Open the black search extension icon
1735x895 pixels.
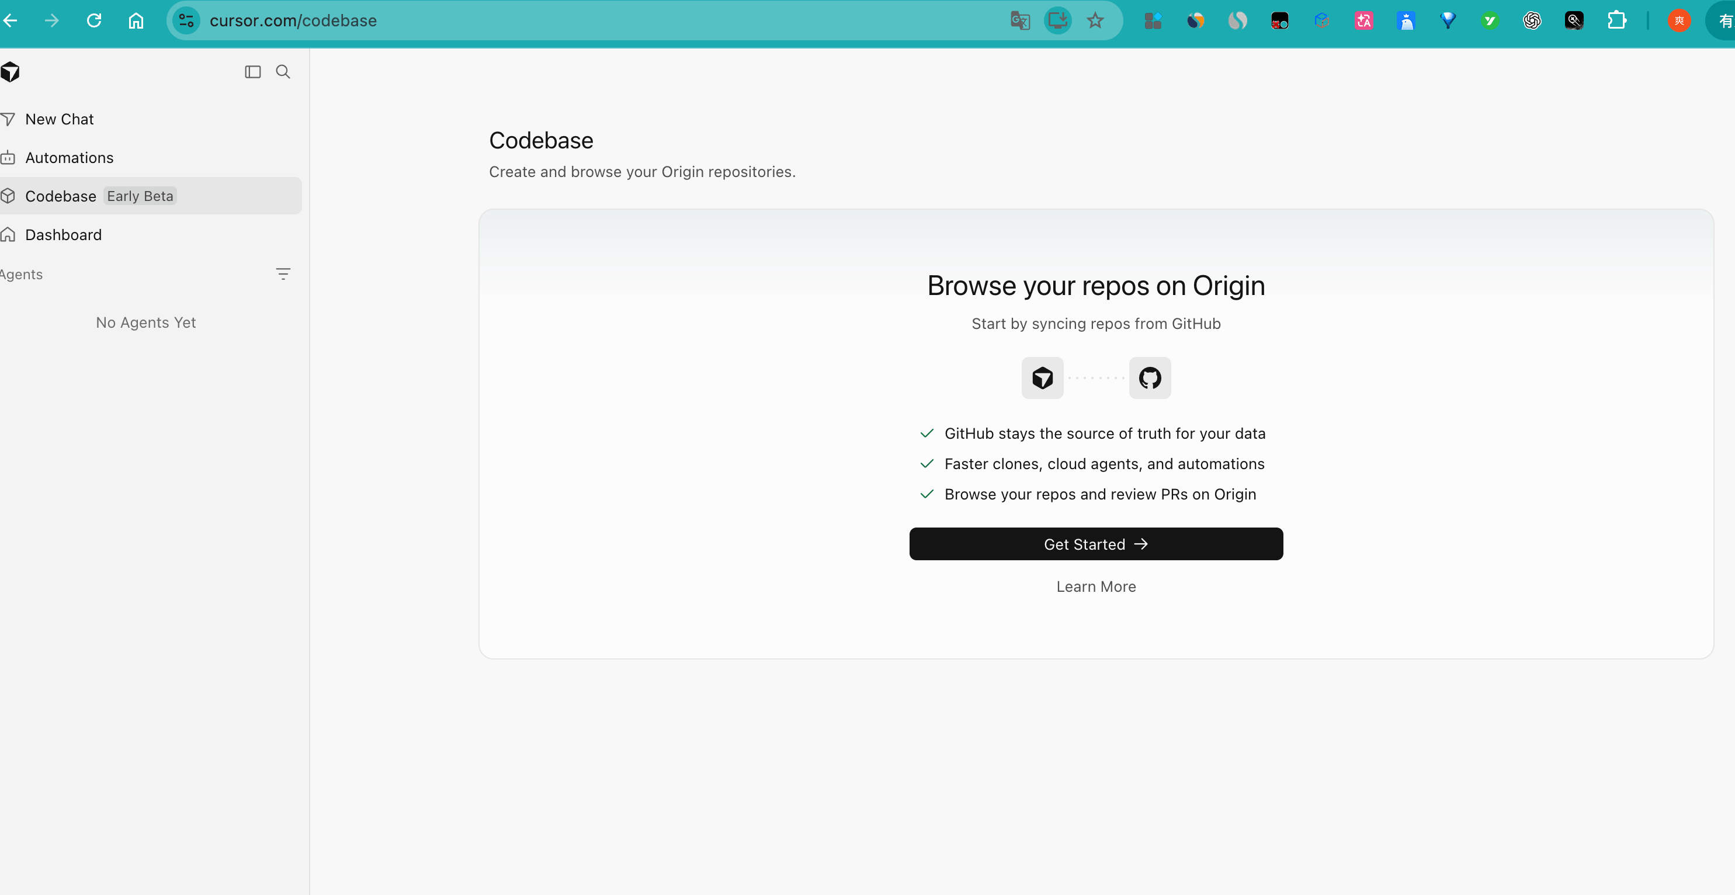(x=1574, y=21)
